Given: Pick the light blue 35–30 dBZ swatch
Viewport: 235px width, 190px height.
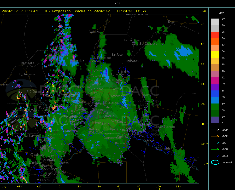Looking at the screenshot, I should coord(215,100).
